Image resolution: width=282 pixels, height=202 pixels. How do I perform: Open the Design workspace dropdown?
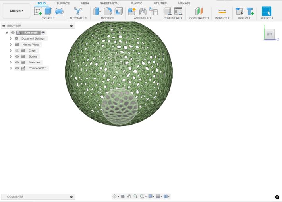pyautogui.click(x=17, y=11)
